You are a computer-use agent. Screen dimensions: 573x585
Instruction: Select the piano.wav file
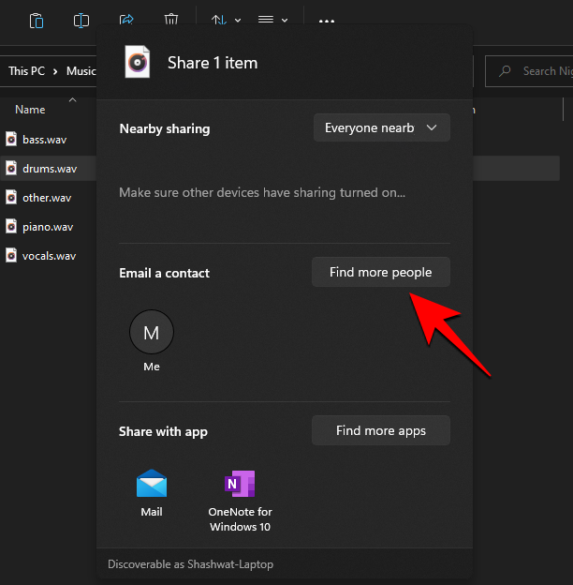[48, 227]
